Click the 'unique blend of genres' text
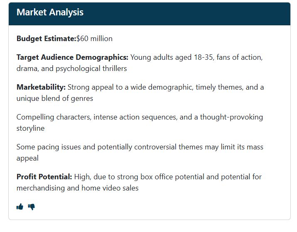Viewport: 297px width, 232px height. (x=55, y=98)
